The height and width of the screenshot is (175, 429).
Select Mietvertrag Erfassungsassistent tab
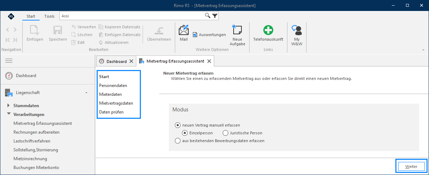coord(175,61)
